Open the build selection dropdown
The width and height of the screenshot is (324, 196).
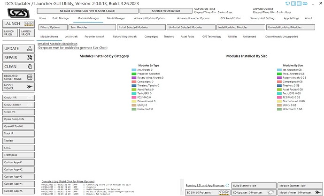88,11
